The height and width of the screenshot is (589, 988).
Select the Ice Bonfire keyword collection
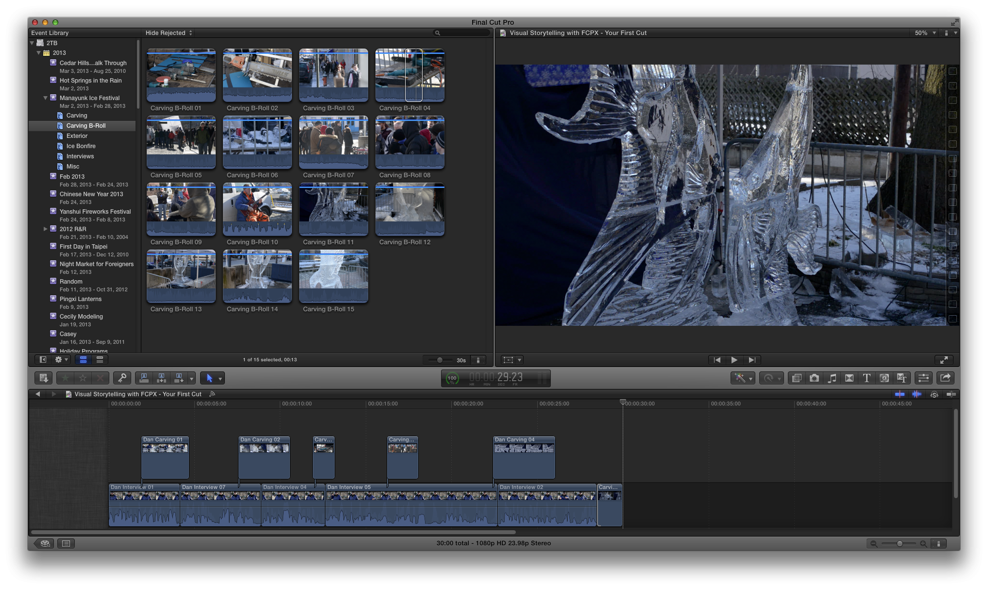click(81, 146)
